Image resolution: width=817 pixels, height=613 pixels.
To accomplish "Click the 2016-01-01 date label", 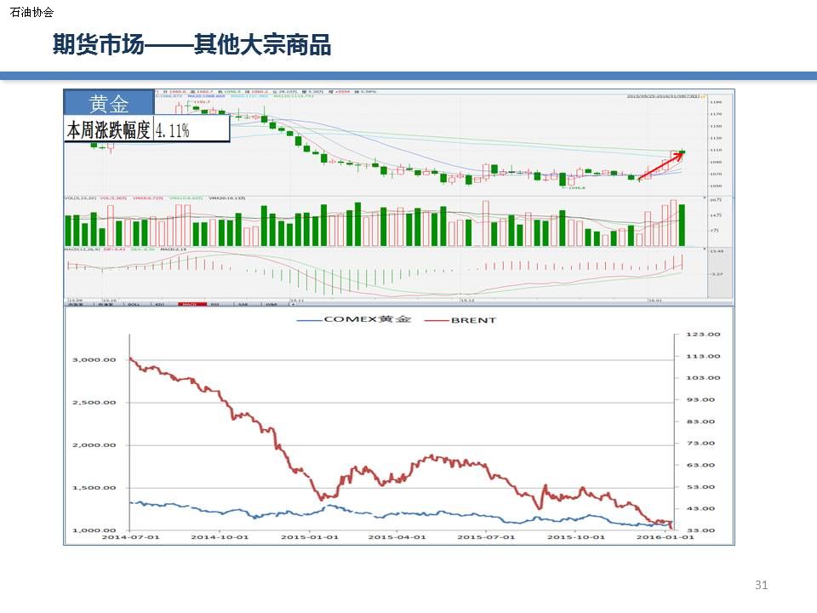I will [x=666, y=537].
